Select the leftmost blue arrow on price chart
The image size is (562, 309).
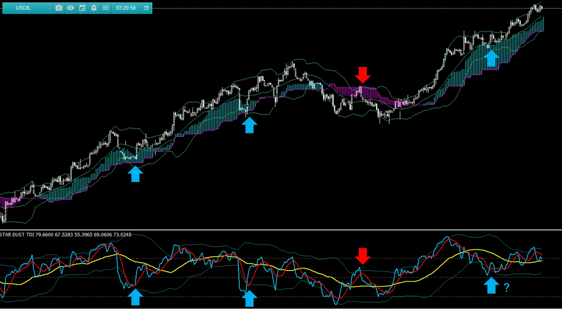[x=135, y=174]
